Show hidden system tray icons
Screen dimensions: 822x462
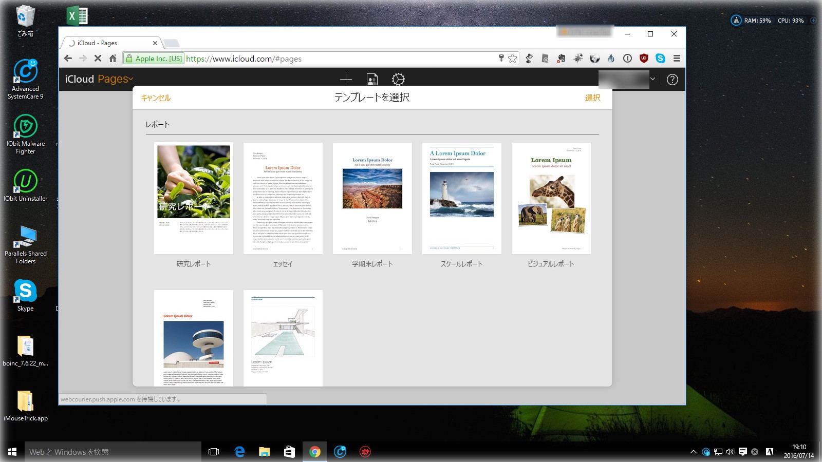pyautogui.click(x=693, y=452)
